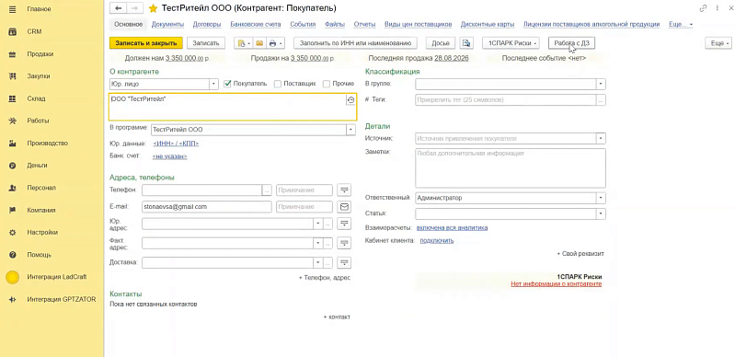Switch to the Документы tab

pos(167,24)
